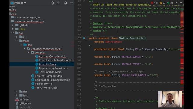Image resolution: width=193 pixels, height=109 pixels.
Task: Click the .gitignore file type icon
Action: (x=17, y=103)
